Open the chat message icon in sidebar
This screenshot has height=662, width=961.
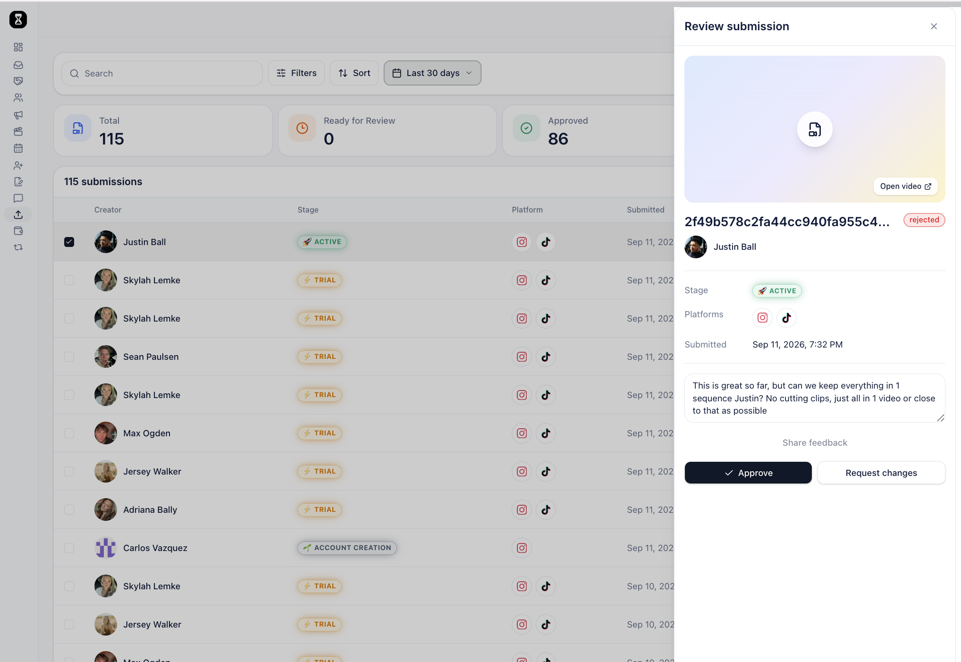pyautogui.click(x=18, y=198)
